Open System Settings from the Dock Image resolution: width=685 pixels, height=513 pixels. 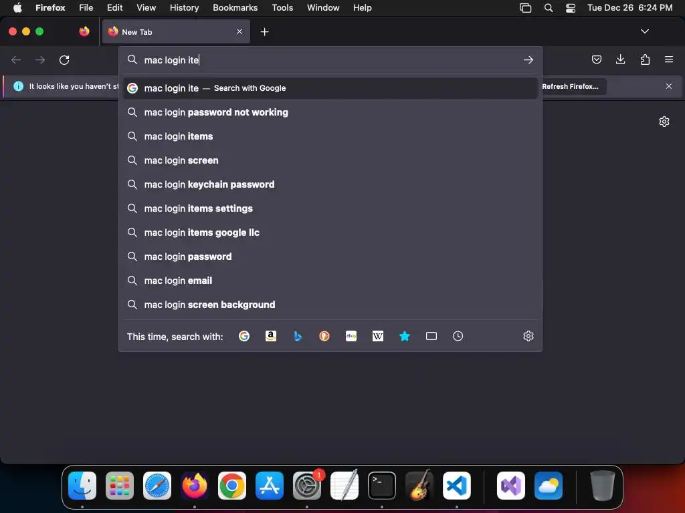[307, 485]
